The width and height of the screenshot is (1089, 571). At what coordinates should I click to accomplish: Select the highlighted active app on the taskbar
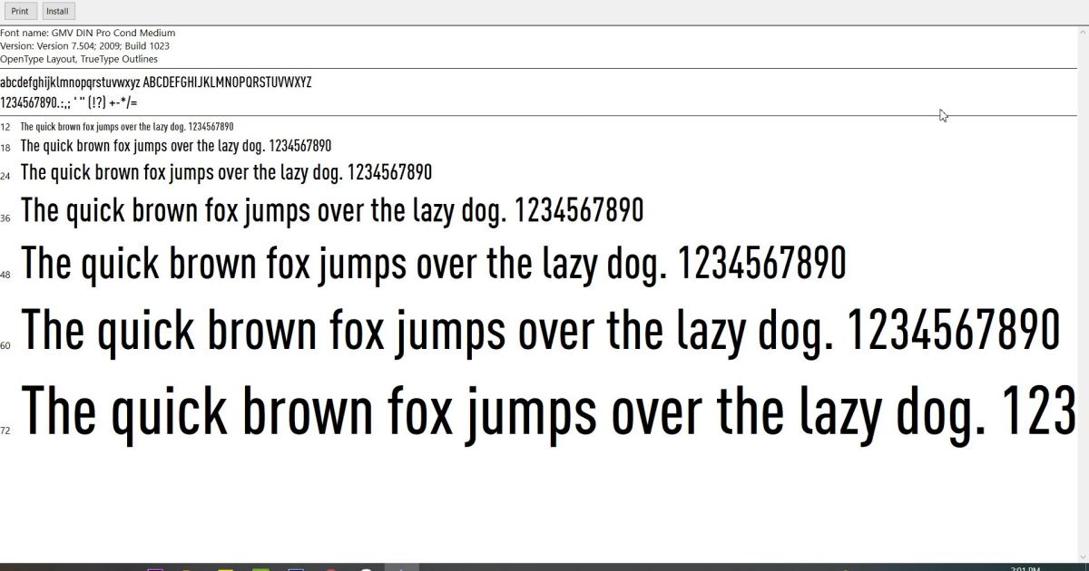(x=402, y=566)
